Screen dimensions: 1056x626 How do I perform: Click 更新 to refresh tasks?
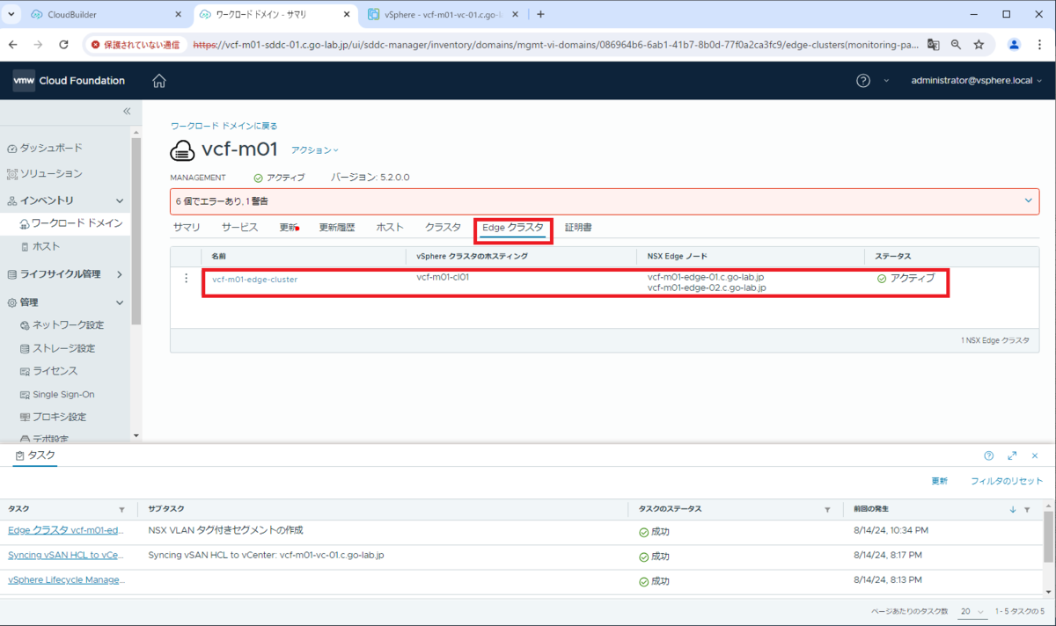[x=940, y=482]
